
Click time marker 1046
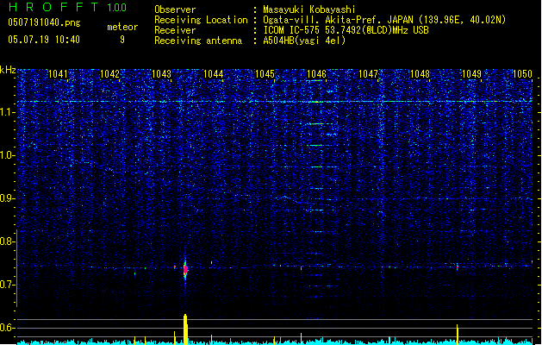(316, 74)
